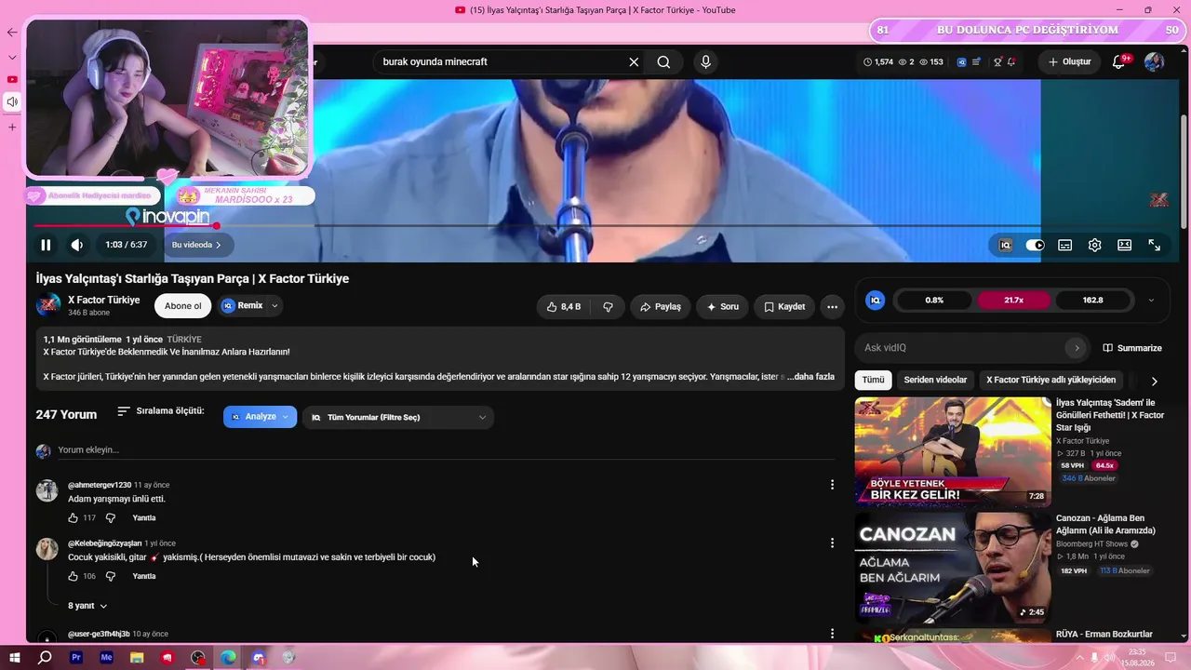Like the comment by @ahmetergev1230
Image resolution: width=1191 pixels, height=670 pixels.
pyautogui.click(x=74, y=518)
